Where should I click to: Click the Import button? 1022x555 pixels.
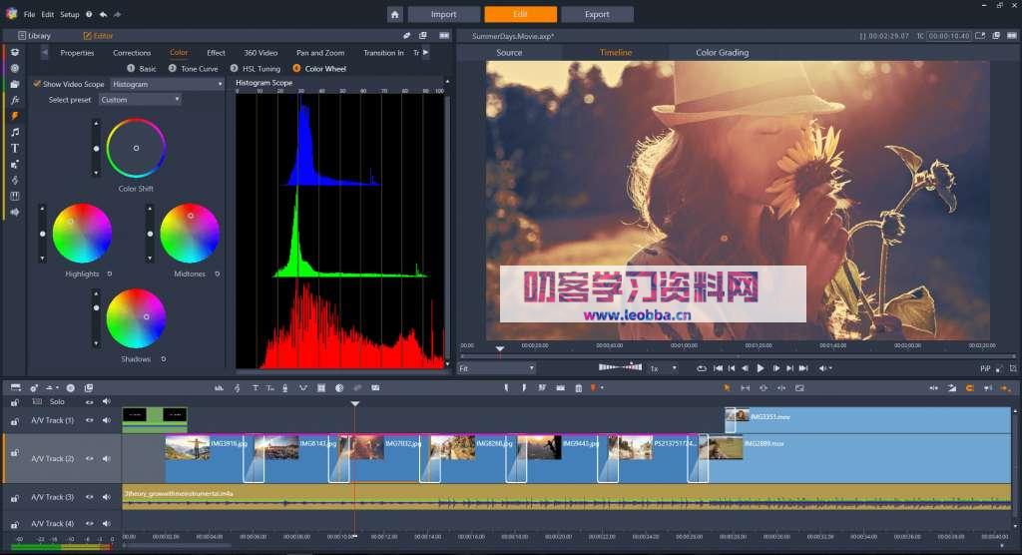pyautogui.click(x=443, y=14)
